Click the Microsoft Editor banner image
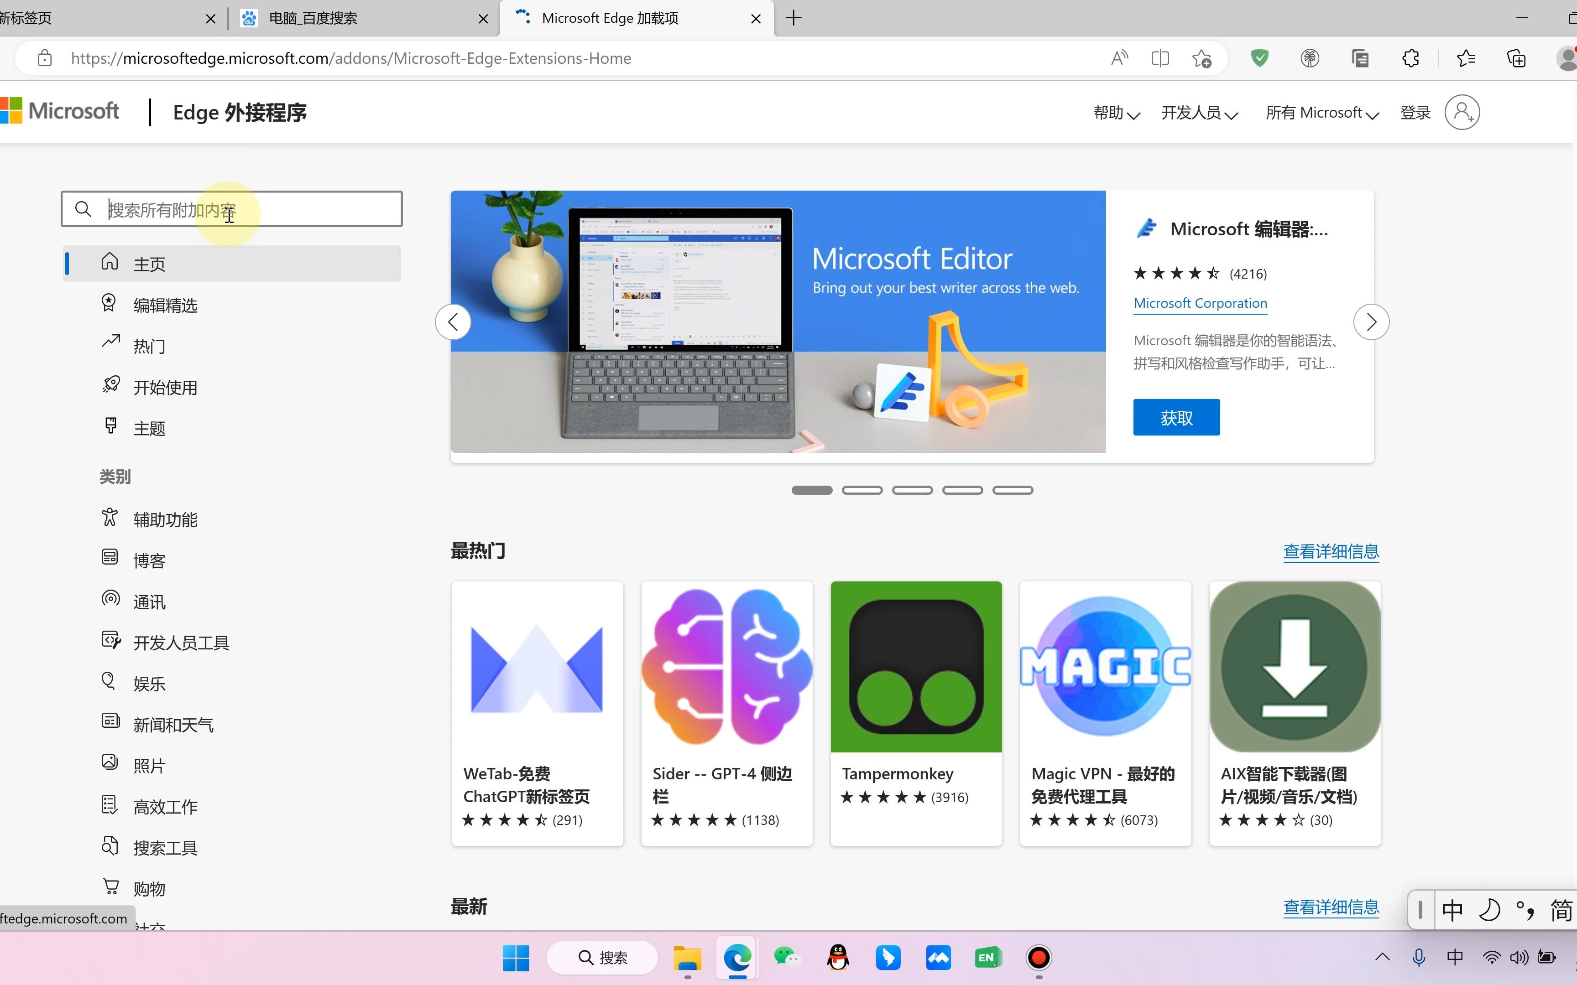This screenshot has width=1577, height=985. [x=778, y=322]
